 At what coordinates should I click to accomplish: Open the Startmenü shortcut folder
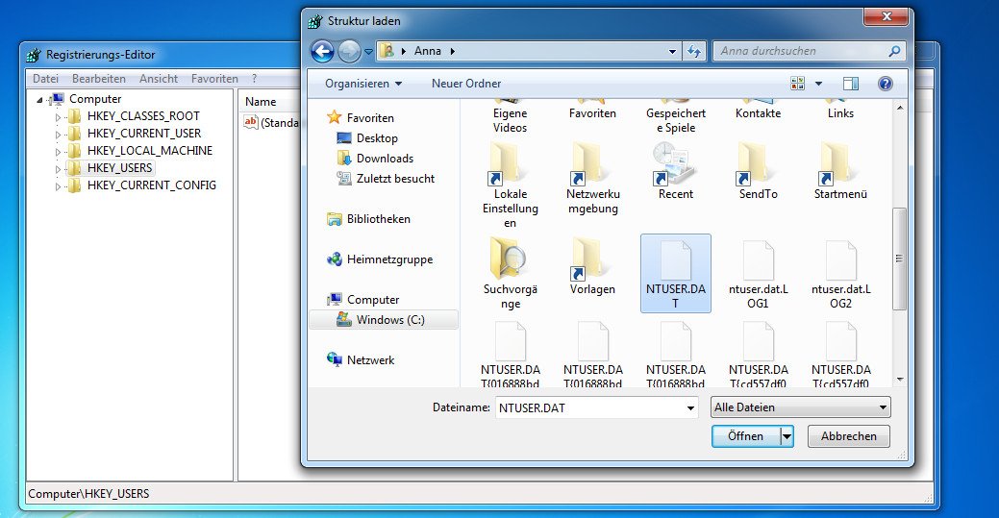[839, 165]
